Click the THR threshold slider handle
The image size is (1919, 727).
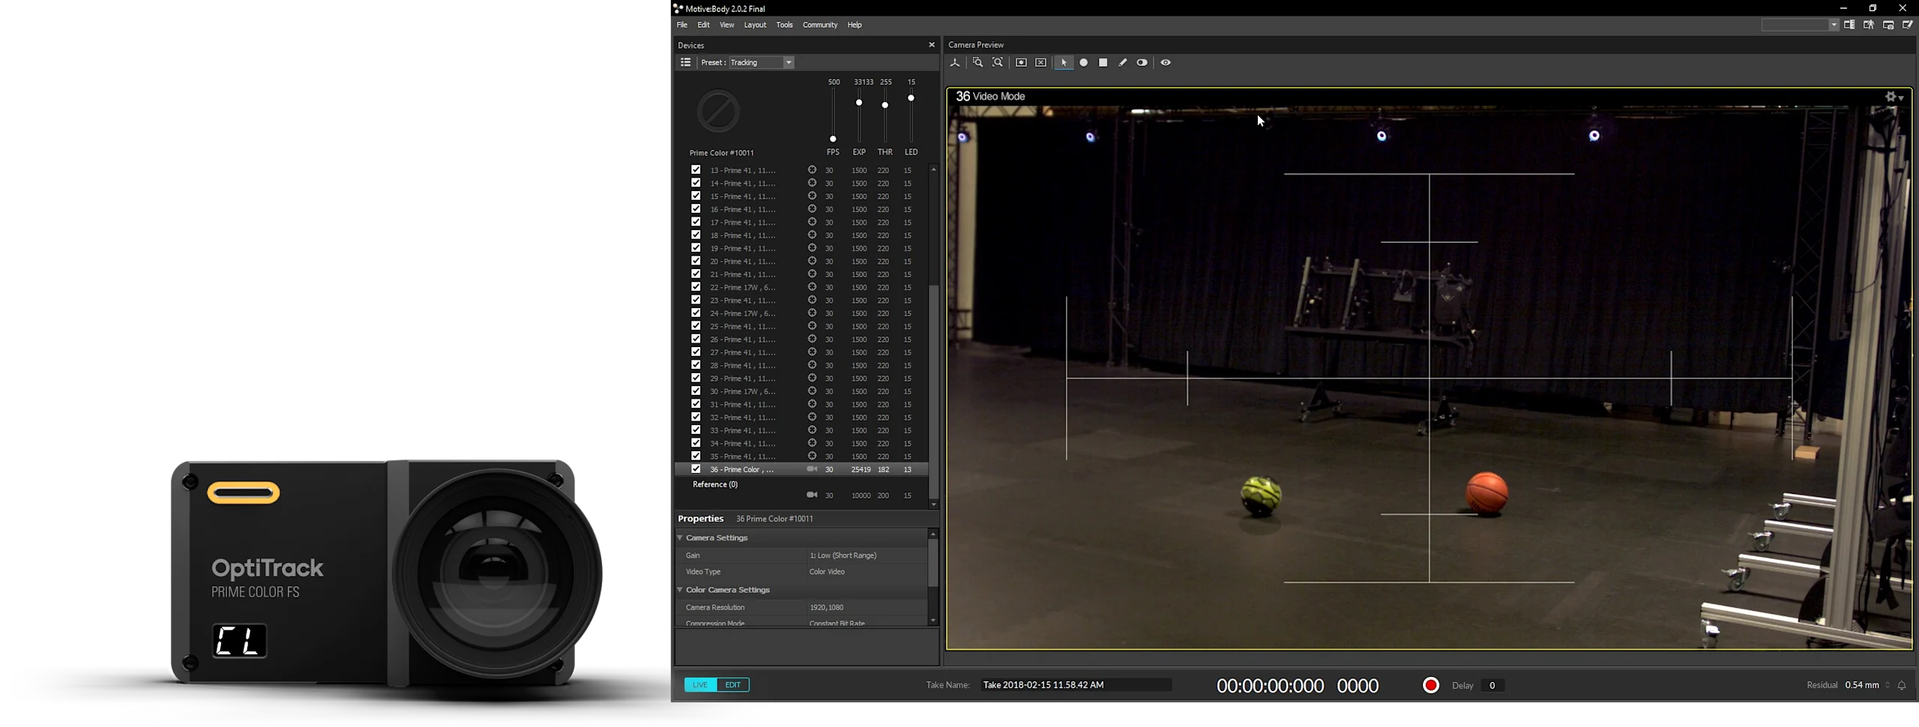885,106
